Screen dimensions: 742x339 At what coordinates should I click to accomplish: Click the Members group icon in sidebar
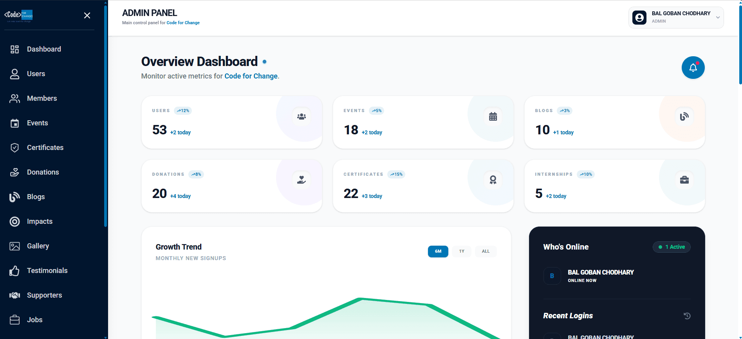[x=14, y=98]
